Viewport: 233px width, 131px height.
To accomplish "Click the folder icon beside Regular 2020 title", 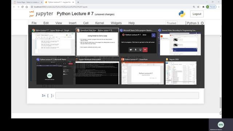I will point(167,59).
